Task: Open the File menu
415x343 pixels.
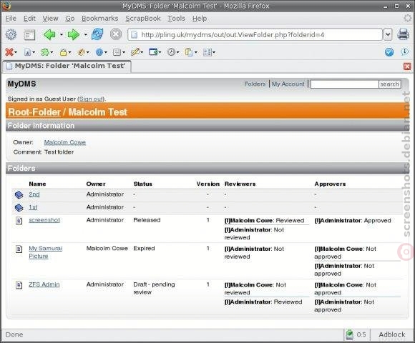Action: point(11,19)
